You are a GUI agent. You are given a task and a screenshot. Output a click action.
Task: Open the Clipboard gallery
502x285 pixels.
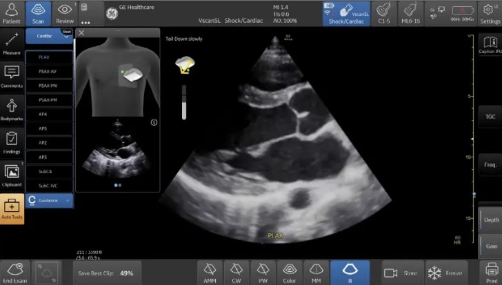pyautogui.click(x=12, y=175)
